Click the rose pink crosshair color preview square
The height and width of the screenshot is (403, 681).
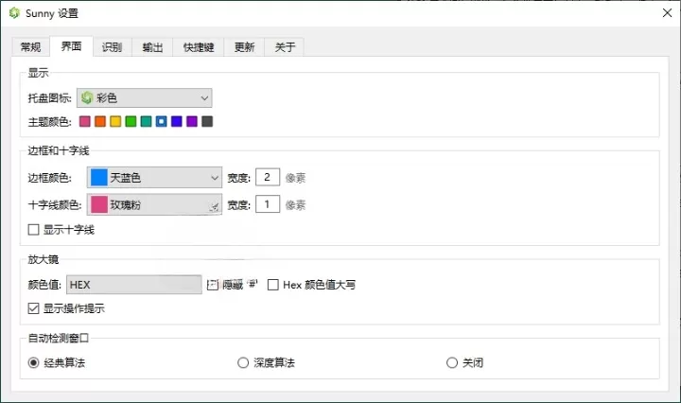[99, 204]
